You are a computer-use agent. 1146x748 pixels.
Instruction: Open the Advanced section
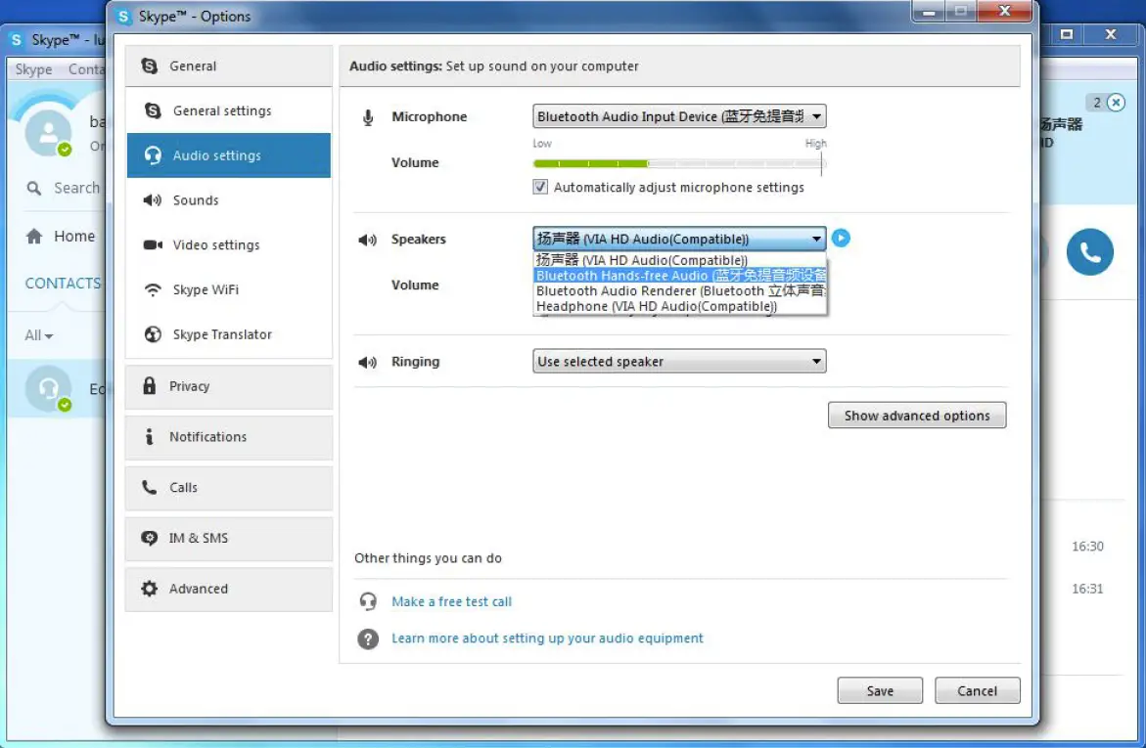[x=229, y=589]
